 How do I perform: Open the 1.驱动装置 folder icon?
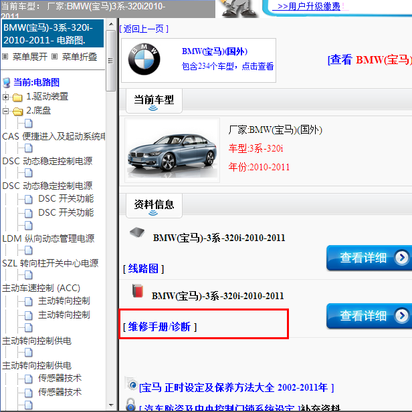[x=17, y=97]
